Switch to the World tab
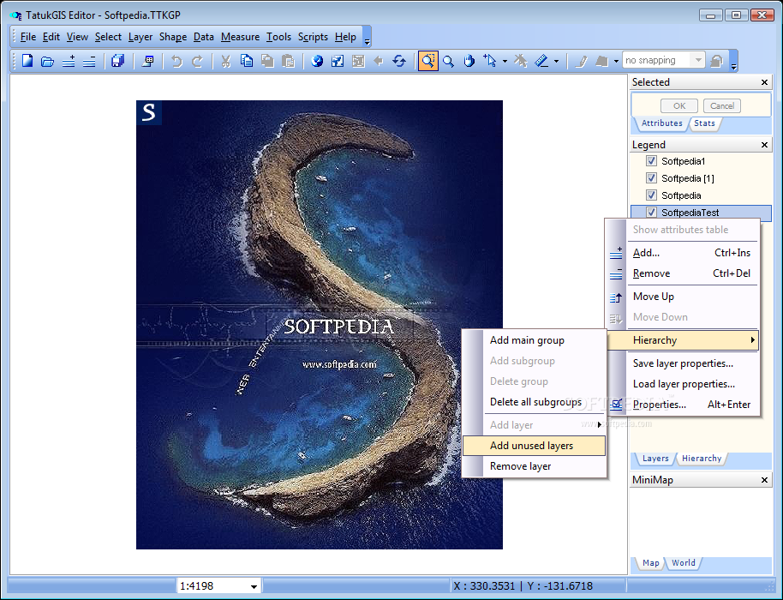Viewport: 783px width, 600px height. 683,562
